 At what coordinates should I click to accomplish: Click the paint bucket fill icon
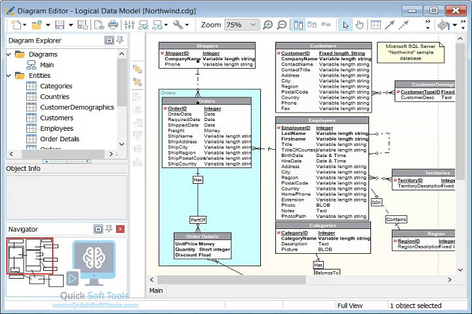coord(443,25)
